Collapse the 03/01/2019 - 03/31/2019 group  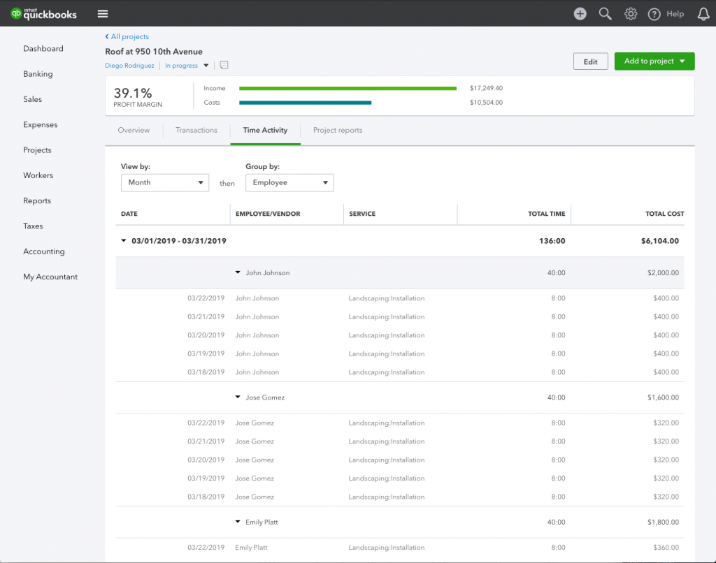[124, 241]
